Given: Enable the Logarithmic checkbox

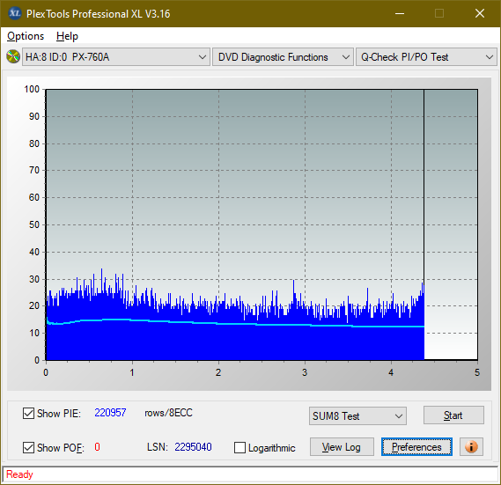Looking at the screenshot, I should pos(239,447).
